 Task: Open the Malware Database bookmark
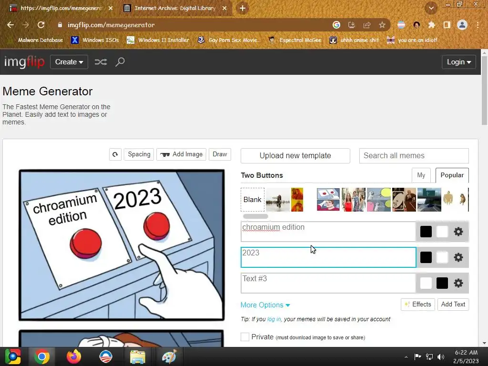[36, 40]
